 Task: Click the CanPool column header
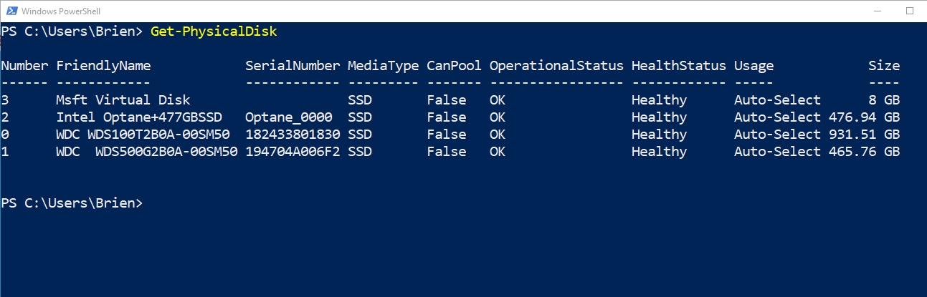[x=454, y=66]
